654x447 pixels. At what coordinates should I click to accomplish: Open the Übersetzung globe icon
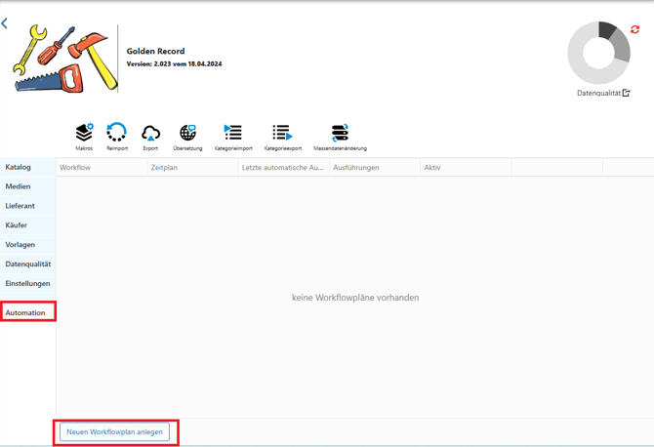coord(187,134)
